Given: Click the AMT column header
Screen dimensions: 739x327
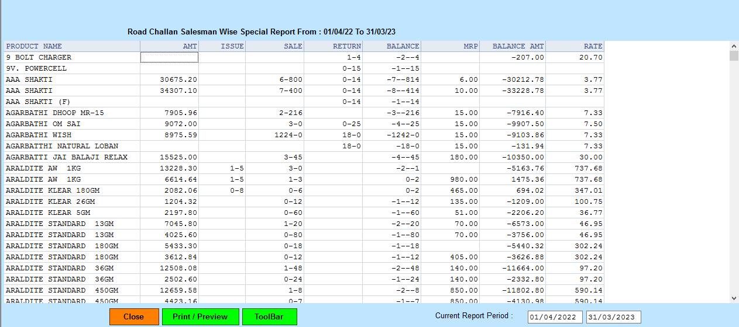Looking at the screenshot, I should click(x=170, y=46).
